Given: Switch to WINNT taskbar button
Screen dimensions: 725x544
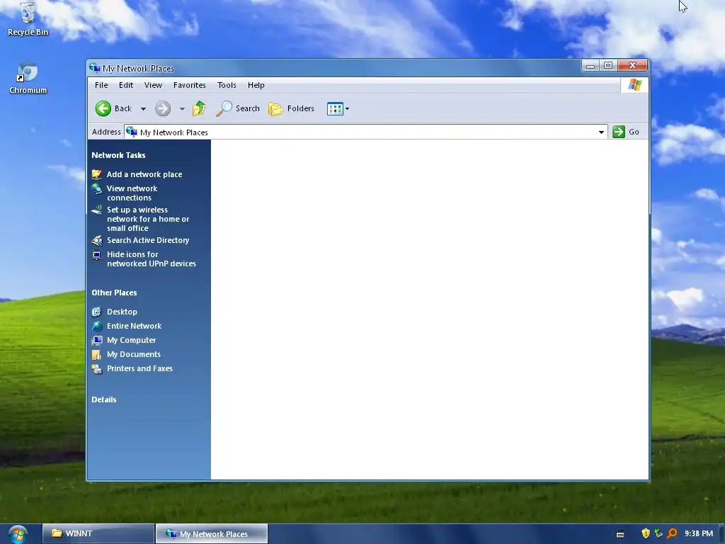Looking at the screenshot, I should (x=98, y=533).
